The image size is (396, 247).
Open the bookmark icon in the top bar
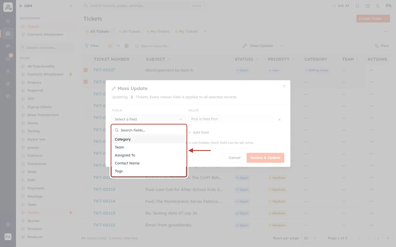tap(358, 6)
